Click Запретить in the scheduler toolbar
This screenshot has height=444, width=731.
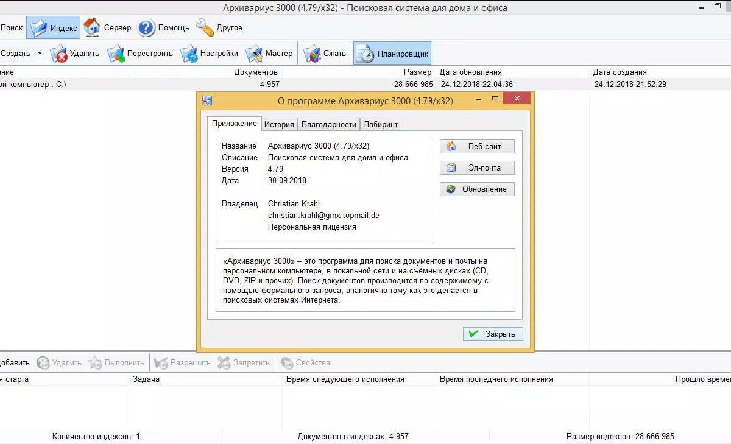tap(244, 363)
